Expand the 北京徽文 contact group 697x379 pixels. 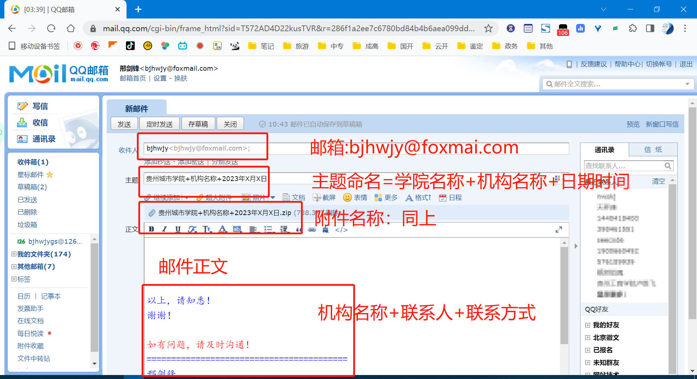click(587, 338)
